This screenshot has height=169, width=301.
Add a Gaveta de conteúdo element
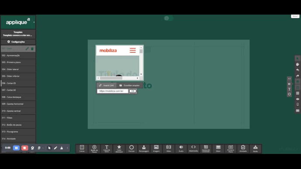(x=206, y=149)
